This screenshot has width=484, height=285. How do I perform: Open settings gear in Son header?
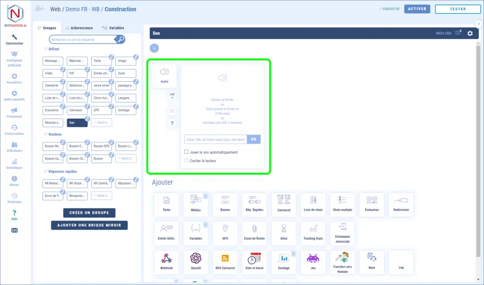click(x=470, y=34)
